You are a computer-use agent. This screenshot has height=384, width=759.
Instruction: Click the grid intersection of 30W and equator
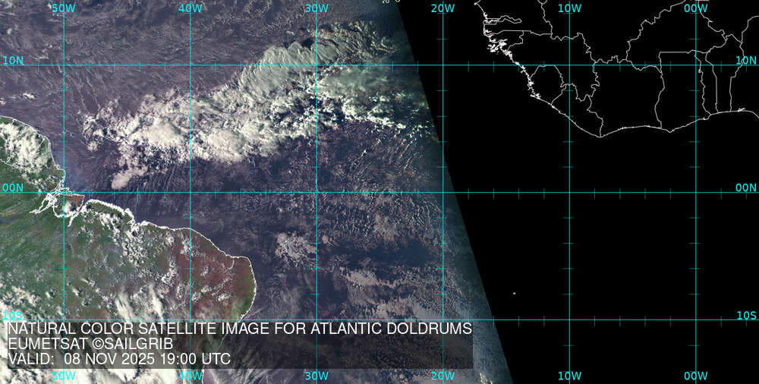(x=317, y=192)
